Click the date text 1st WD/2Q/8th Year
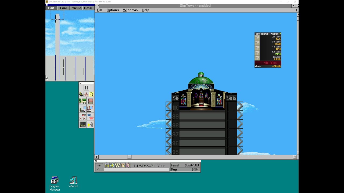 click(x=149, y=166)
